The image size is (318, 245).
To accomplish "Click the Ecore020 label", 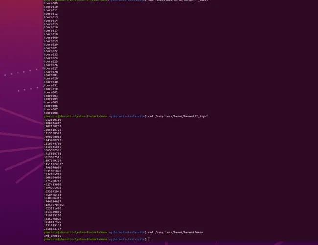I will [x=51, y=45].
